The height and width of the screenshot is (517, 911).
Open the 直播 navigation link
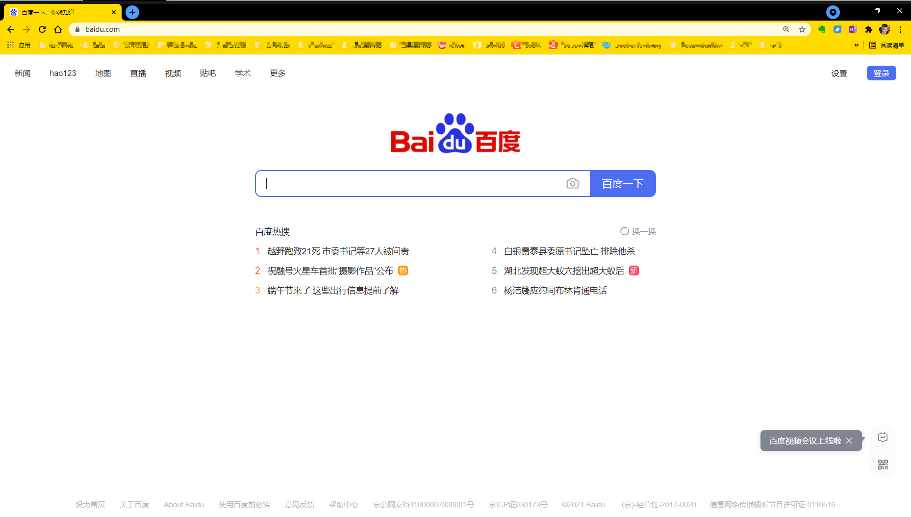tap(138, 73)
